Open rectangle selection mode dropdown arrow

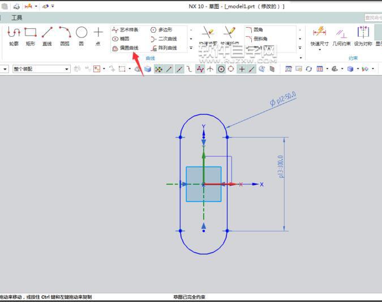pos(130,69)
